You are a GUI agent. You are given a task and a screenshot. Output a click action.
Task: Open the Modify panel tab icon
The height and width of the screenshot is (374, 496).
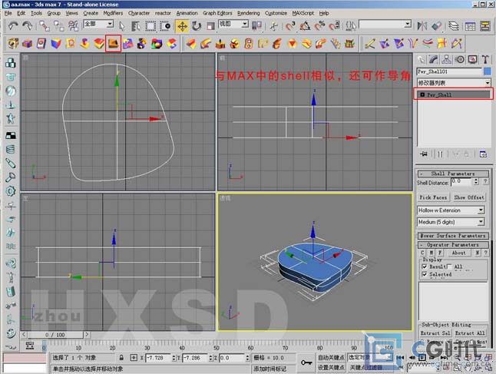tap(434, 59)
